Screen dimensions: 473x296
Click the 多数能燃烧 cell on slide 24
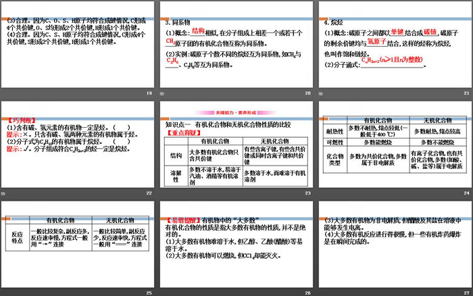click(378, 142)
